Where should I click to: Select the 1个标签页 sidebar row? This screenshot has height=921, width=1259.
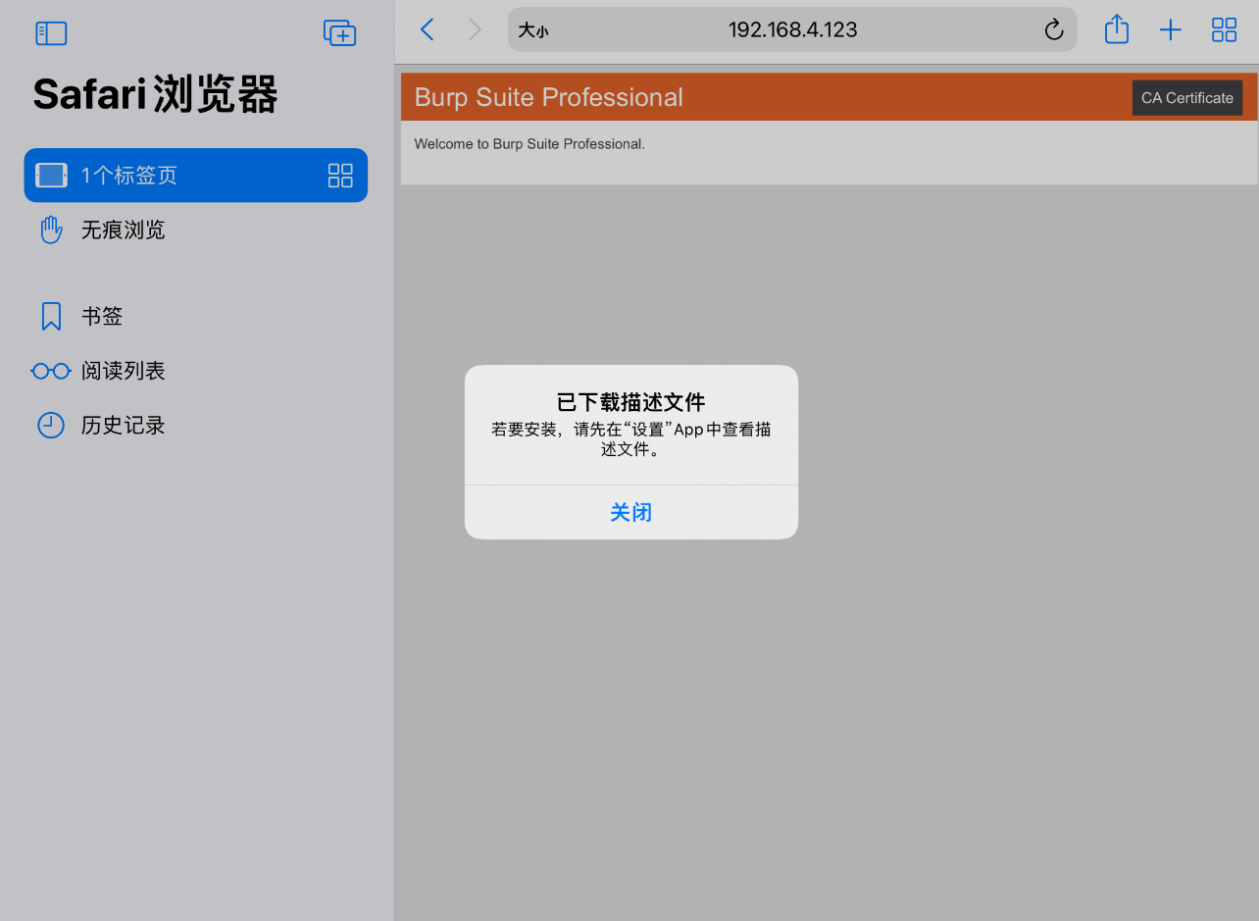coord(196,176)
